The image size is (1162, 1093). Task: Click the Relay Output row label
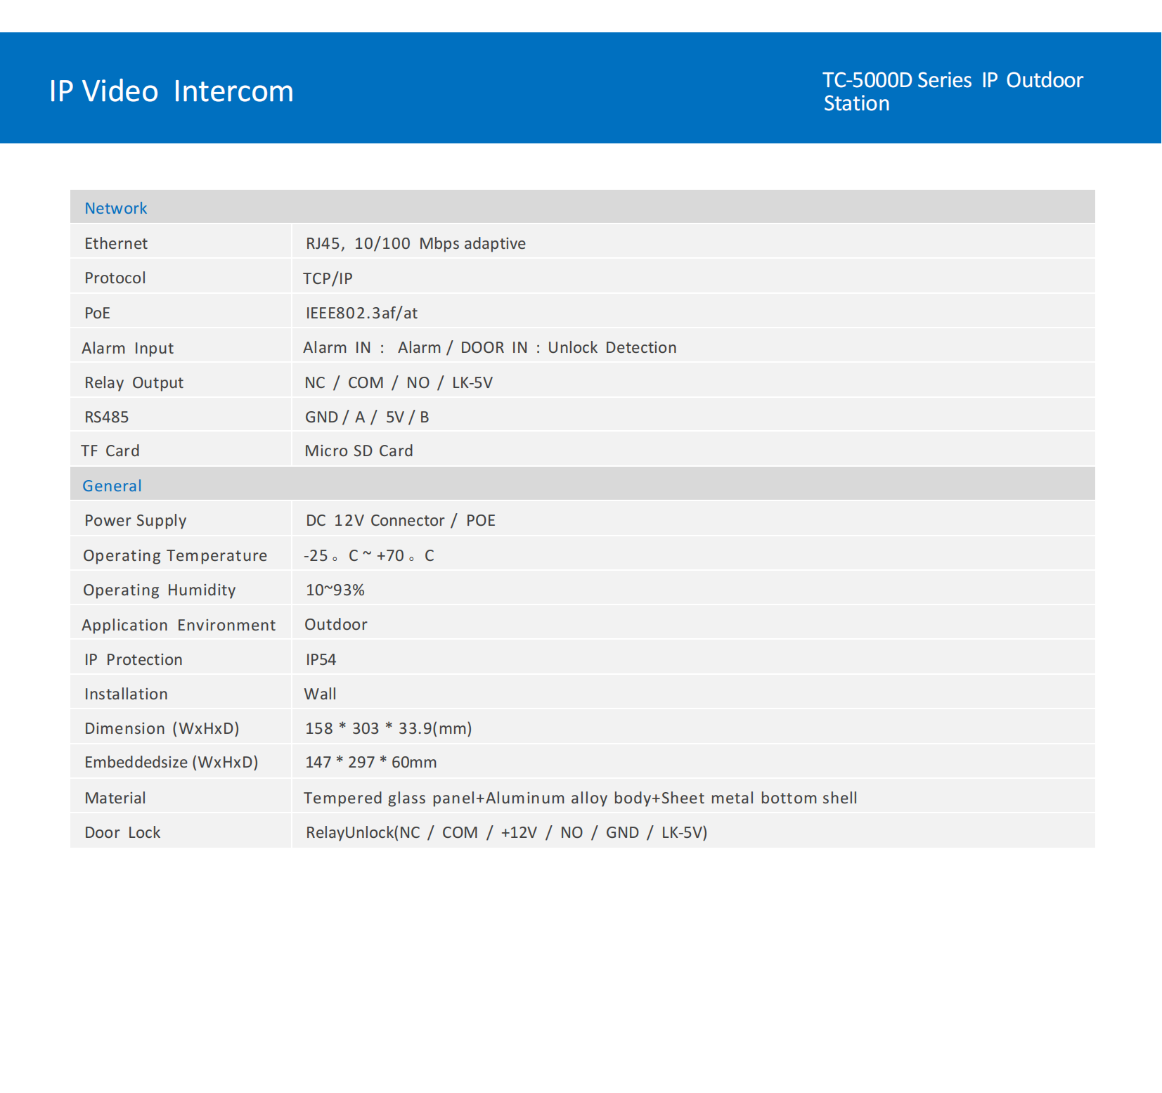(x=134, y=382)
